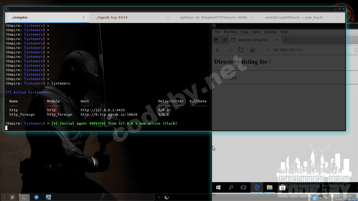Go forward in the Edge browser
Screen dimensions: 358x201
[229, 50]
